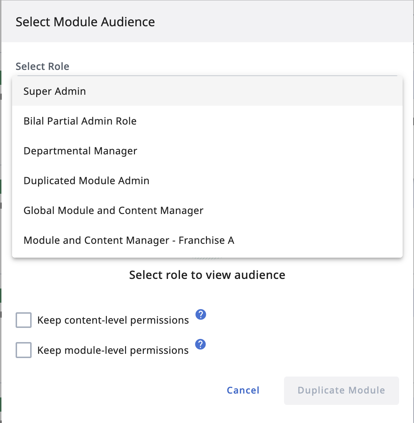The image size is (414, 423).
Task: Click the Select Role input underline
Action: tap(206, 76)
